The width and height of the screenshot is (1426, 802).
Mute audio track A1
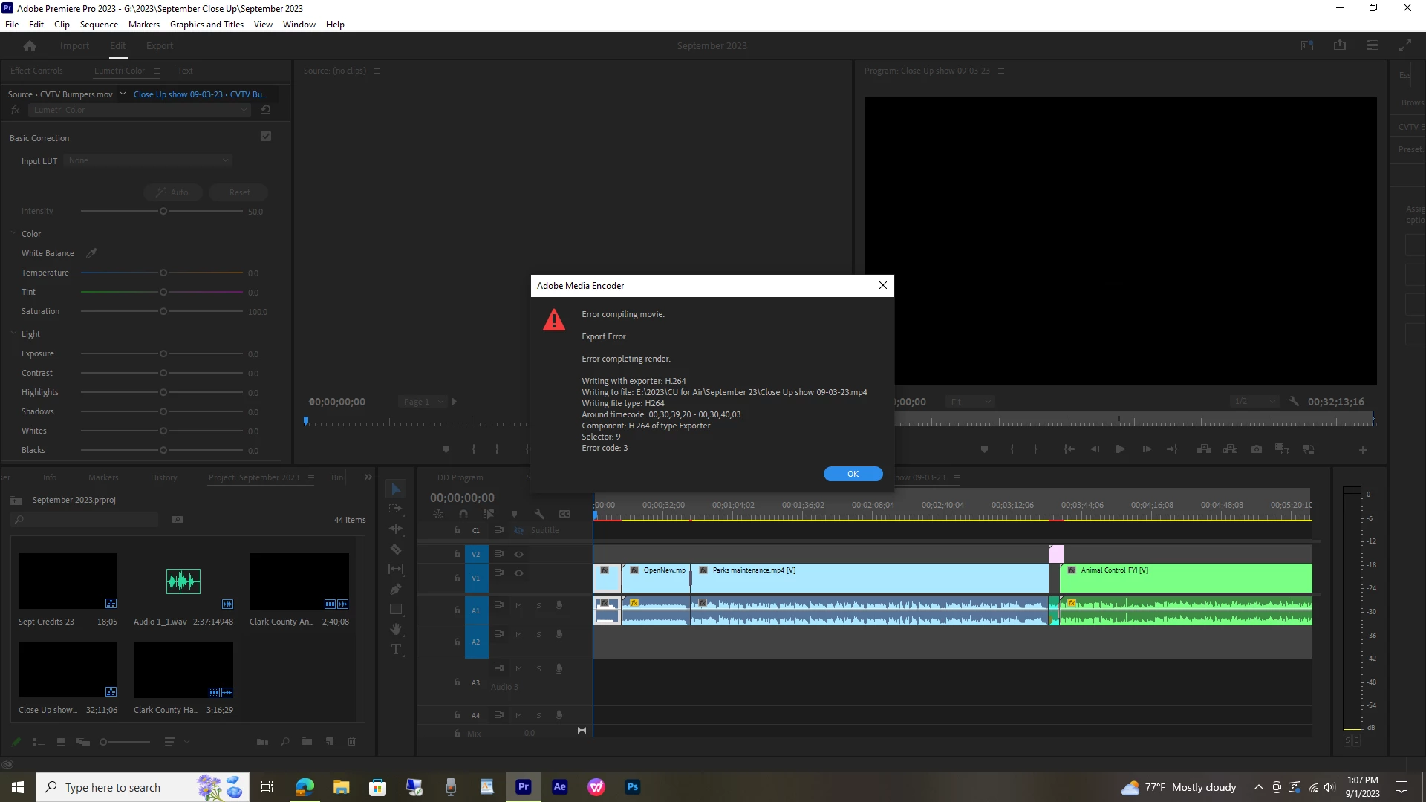tap(519, 606)
